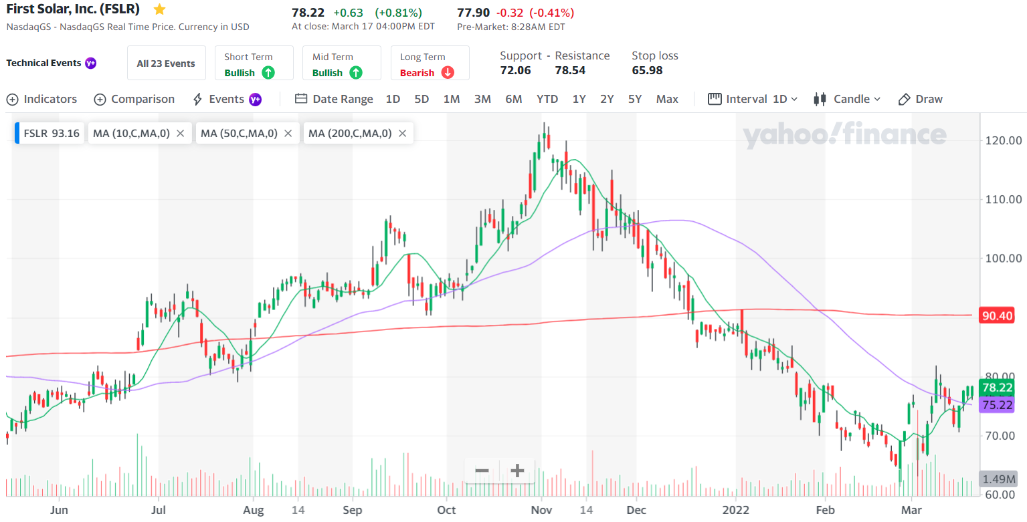Click the Draw button label
The image size is (1027, 522).
[929, 99]
